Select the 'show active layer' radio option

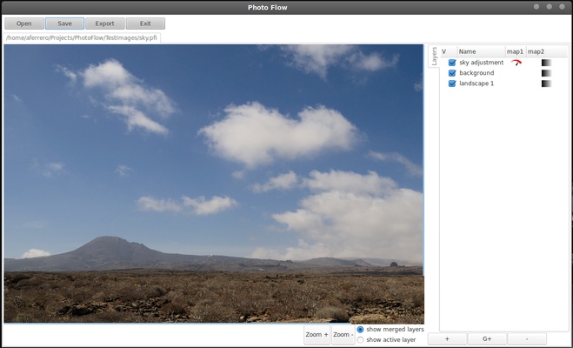(386, 339)
